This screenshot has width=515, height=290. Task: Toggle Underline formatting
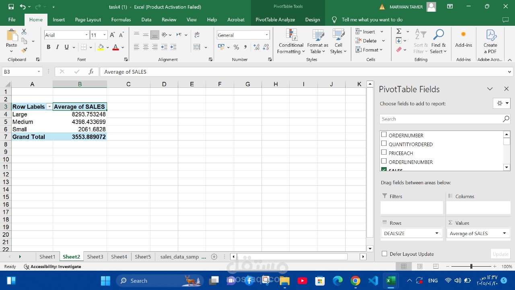[66, 47]
